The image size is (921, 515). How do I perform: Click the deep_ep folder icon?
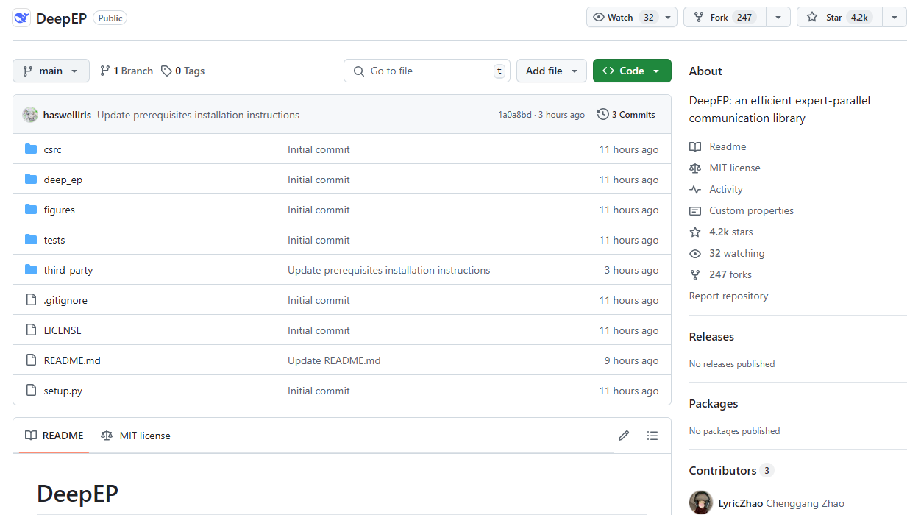(31, 180)
